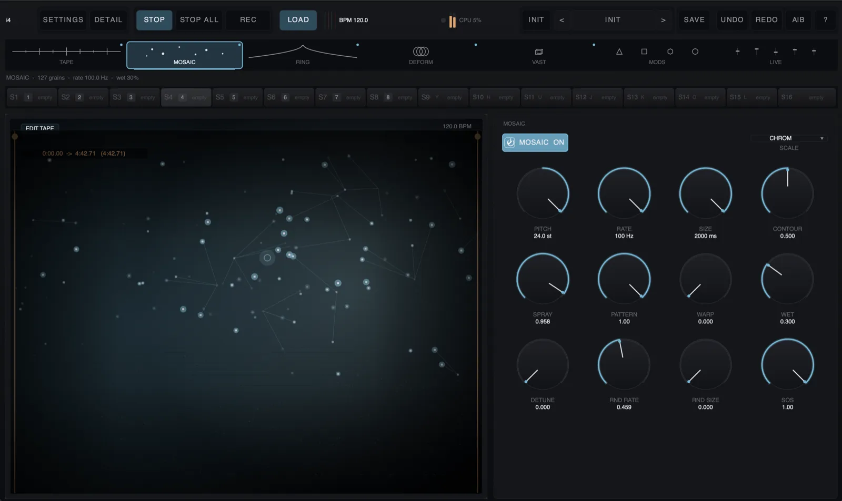Click the SOS knob
Viewport: 842px width, 501px height.
787,364
